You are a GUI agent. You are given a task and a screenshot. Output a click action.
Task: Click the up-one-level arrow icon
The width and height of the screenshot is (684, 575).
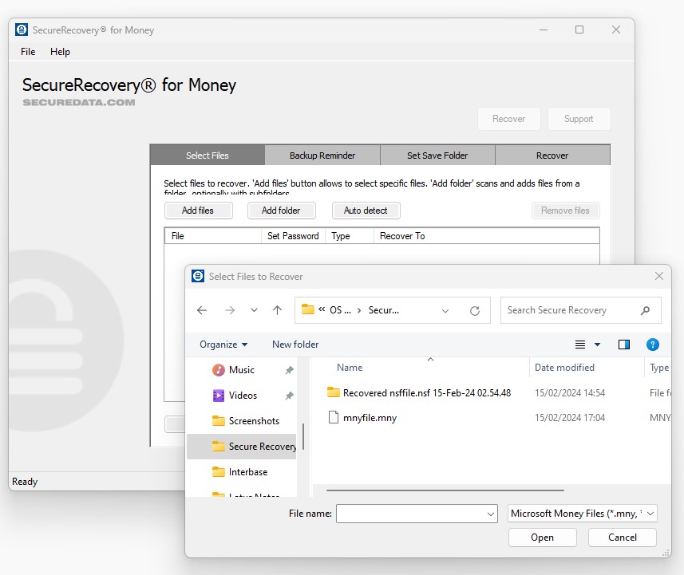pos(277,310)
